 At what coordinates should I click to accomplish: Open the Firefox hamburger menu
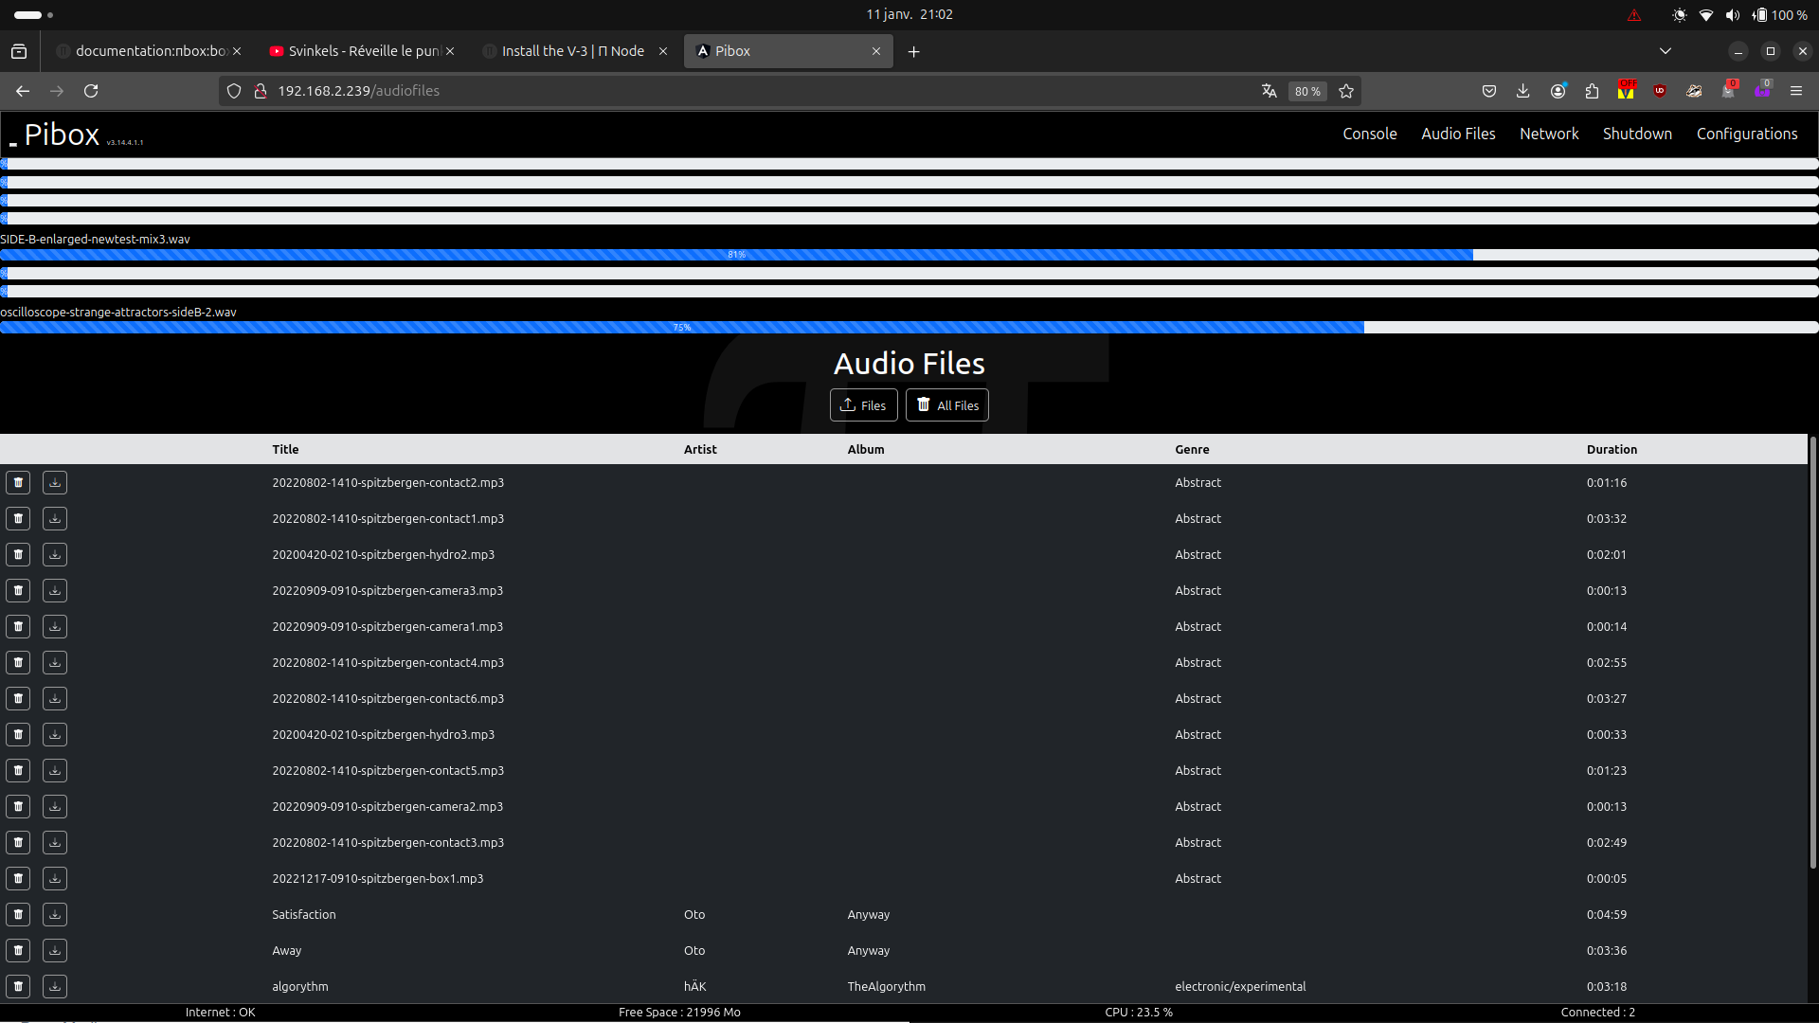(1796, 91)
